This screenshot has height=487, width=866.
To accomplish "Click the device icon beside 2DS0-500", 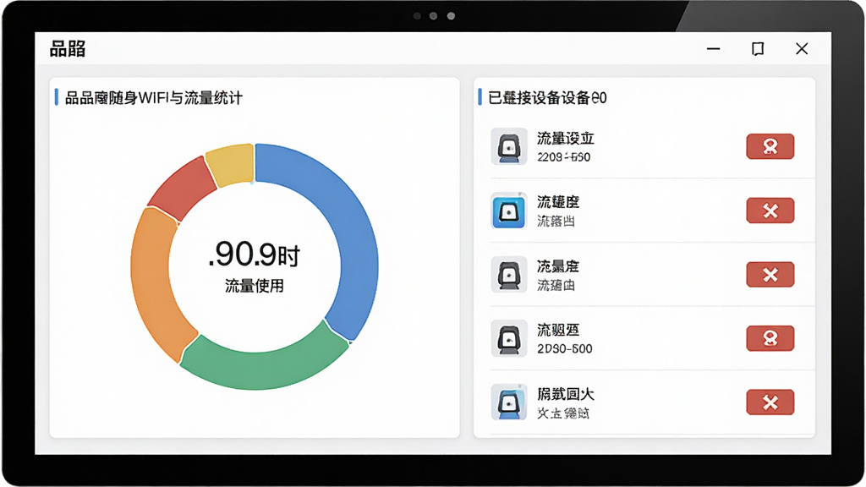I will coord(508,338).
